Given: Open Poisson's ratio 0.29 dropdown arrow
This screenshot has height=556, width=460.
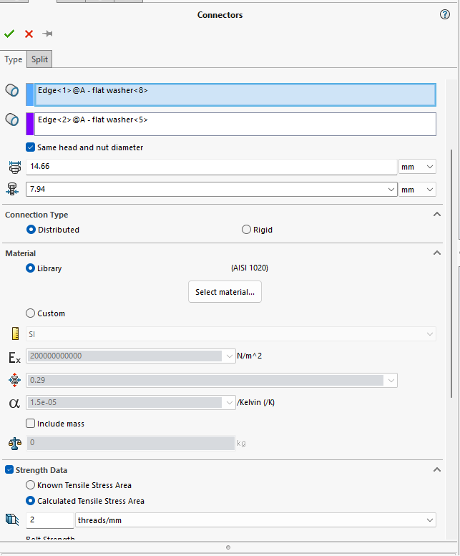Looking at the screenshot, I should point(391,381).
